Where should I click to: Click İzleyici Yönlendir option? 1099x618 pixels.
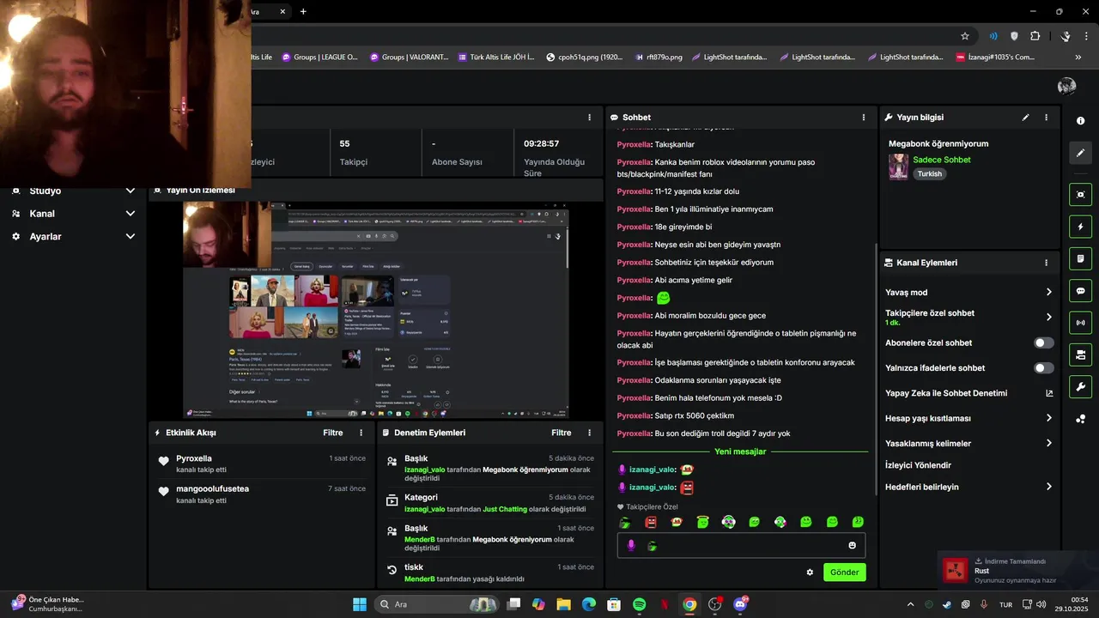pyautogui.click(x=918, y=465)
